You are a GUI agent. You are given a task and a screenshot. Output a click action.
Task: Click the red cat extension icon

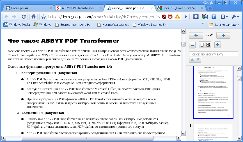(x=171, y=17)
